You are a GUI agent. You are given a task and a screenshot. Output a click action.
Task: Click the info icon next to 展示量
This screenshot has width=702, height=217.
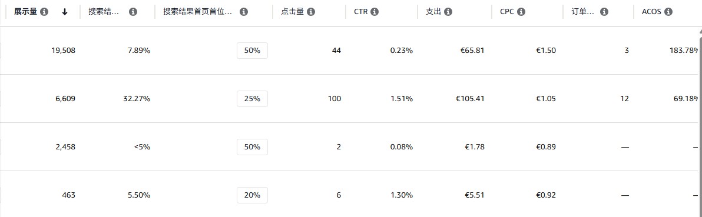44,12
